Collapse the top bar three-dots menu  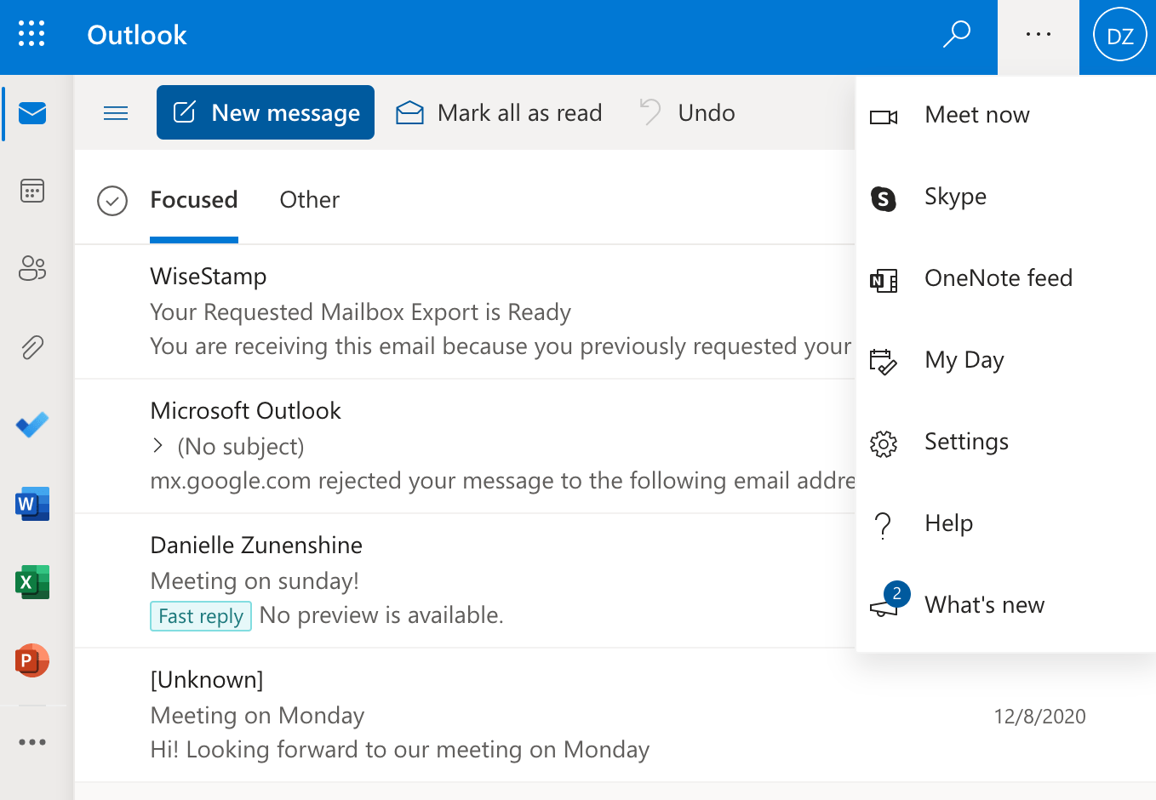point(1039,36)
